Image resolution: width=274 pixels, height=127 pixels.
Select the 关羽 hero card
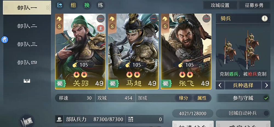pos(80,52)
